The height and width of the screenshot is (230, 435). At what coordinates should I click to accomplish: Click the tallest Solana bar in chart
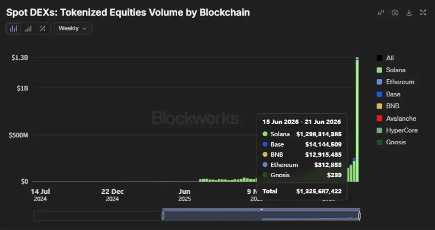click(x=357, y=121)
